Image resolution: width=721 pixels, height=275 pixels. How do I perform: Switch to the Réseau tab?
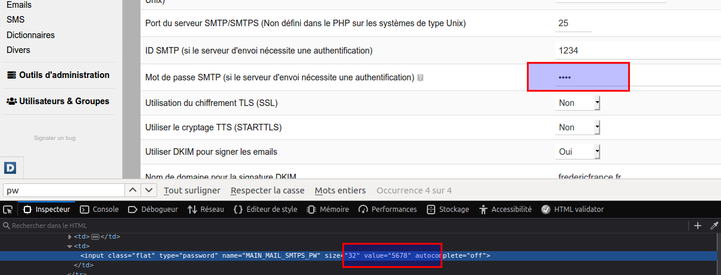pyautogui.click(x=205, y=210)
